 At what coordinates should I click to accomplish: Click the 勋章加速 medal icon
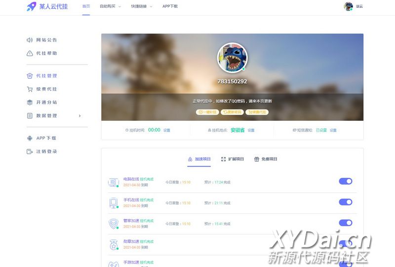[114, 244]
